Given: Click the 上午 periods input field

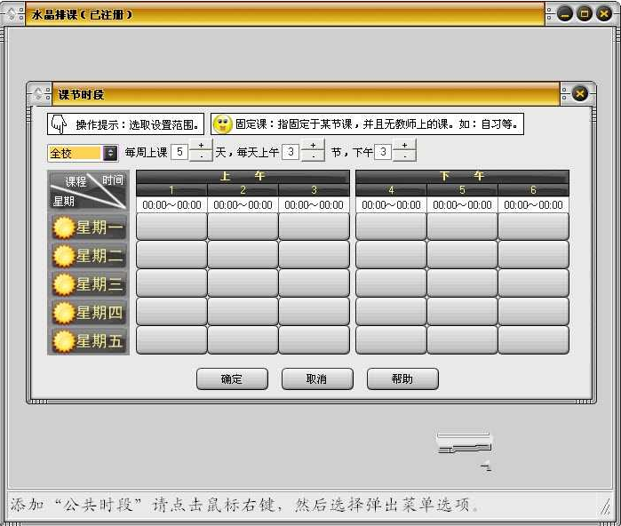Looking at the screenshot, I should pos(291,152).
